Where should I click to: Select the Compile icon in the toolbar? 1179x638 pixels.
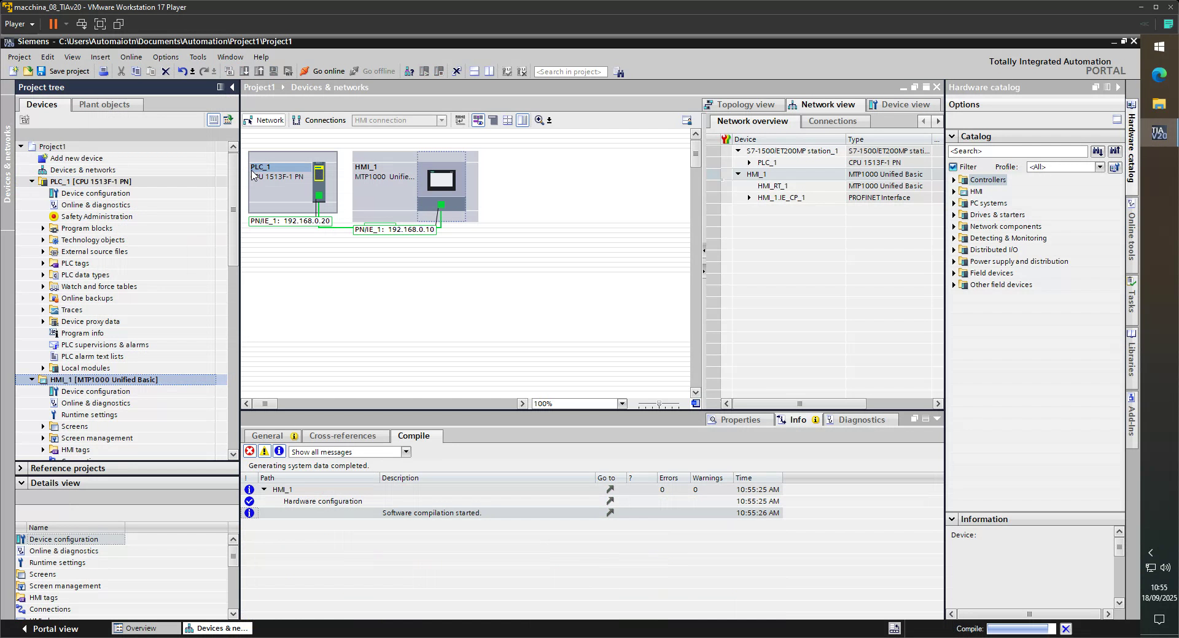(x=228, y=71)
